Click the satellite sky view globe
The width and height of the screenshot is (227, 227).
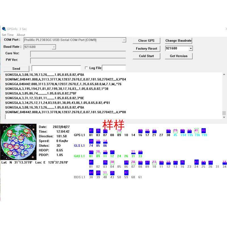18,142
